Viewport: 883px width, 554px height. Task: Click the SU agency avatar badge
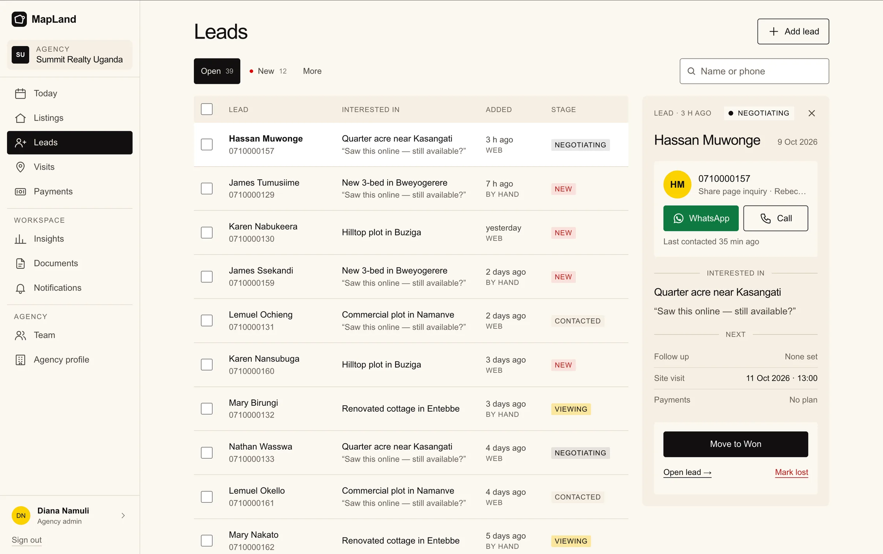point(20,55)
